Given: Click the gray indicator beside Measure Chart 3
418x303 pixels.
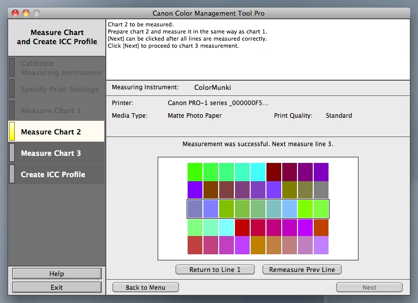Looking at the screenshot, I should (x=12, y=153).
